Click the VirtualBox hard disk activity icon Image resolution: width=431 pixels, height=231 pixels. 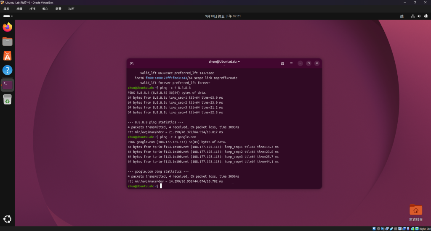coord(374,228)
